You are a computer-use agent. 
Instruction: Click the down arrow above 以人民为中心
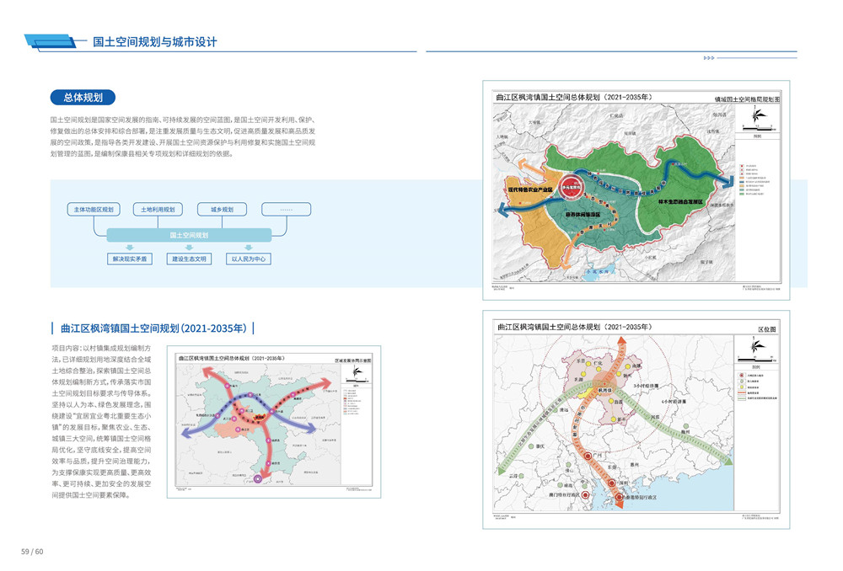point(249,248)
